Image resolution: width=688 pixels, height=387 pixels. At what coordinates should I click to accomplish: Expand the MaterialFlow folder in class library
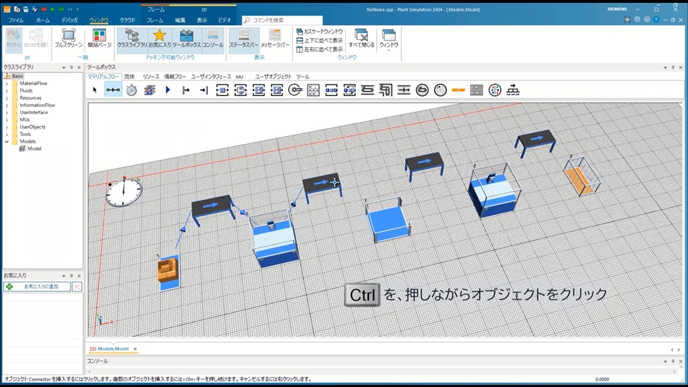(6, 83)
